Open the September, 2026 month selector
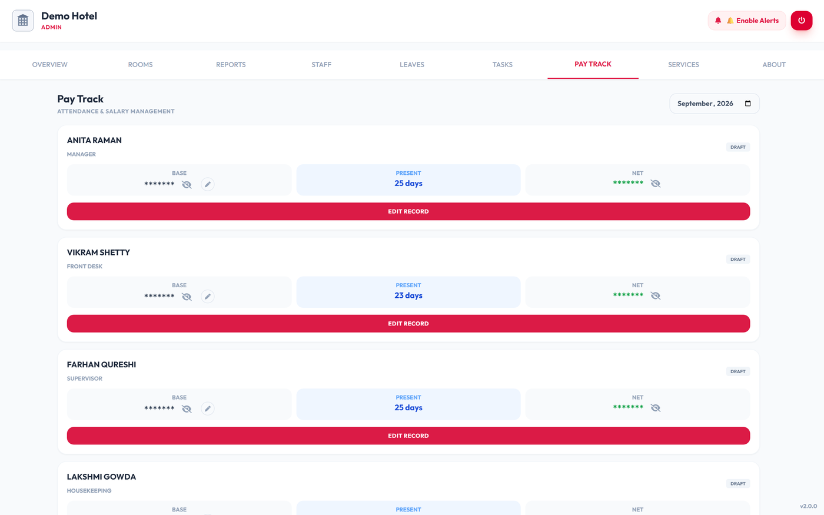Image resolution: width=824 pixels, height=515 pixels. click(x=714, y=104)
